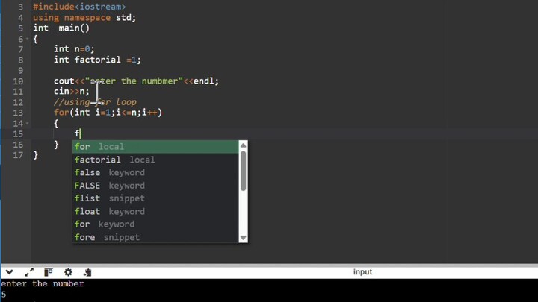Collapse code fold at line 6

click(x=28, y=39)
